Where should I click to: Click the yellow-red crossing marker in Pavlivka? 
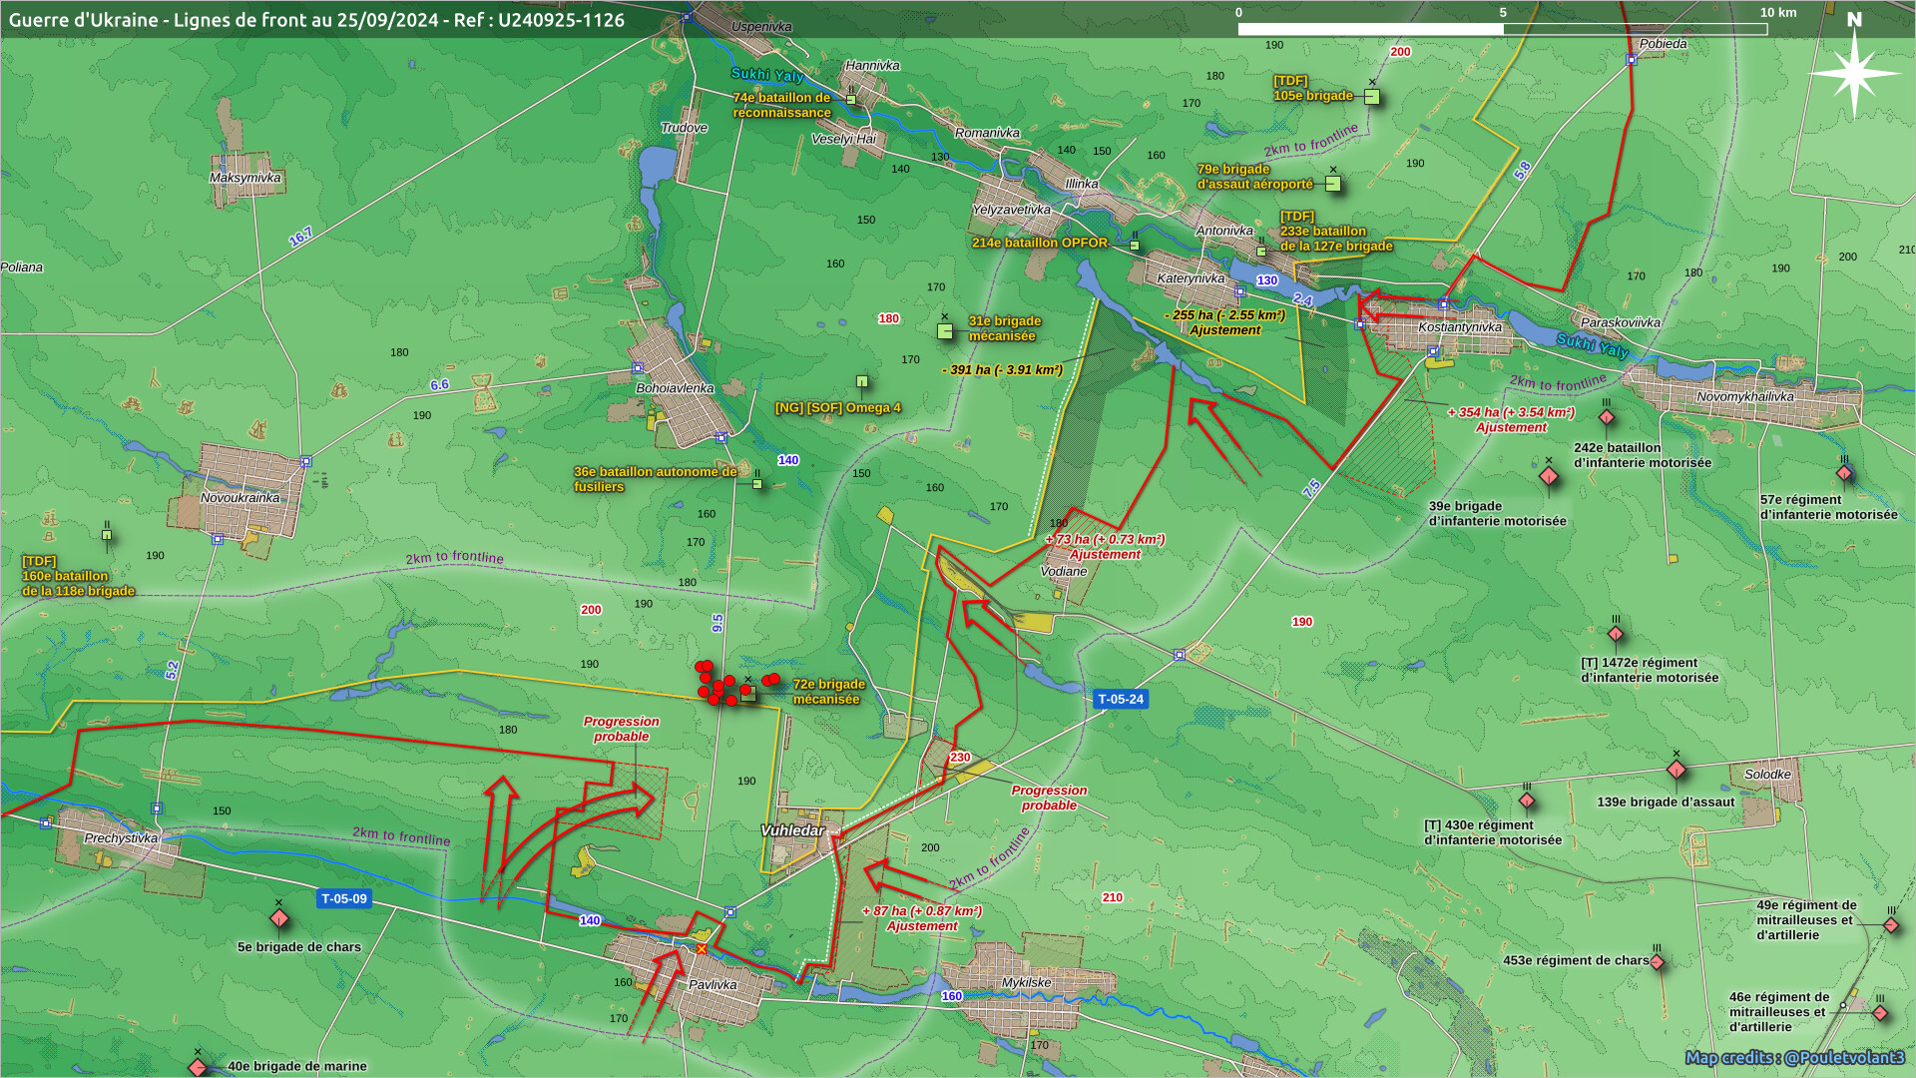(x=702, y=949)
